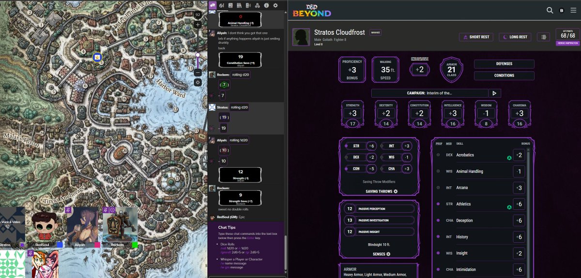The width and height of the screenshot is (581, 278).
Task: Open the info/help icon in Roll20 sidebar
Action: (266, 5)
